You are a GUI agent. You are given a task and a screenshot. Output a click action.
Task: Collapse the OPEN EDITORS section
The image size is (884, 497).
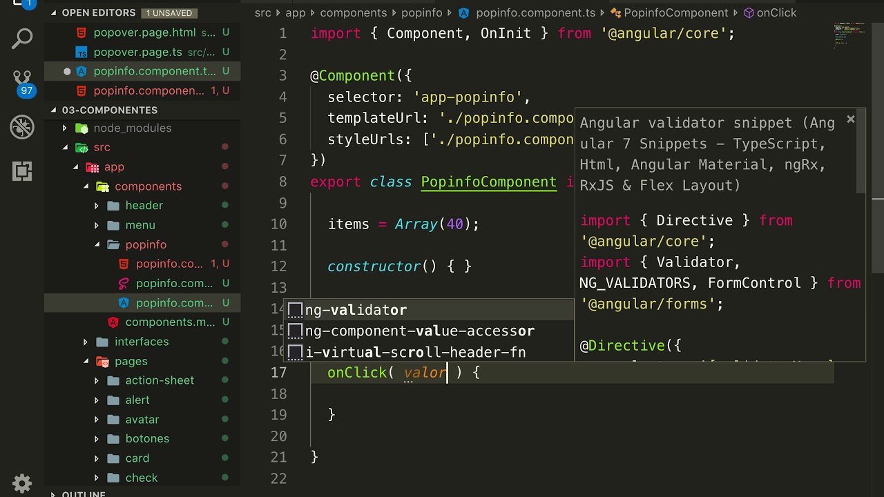pos(54,12)
